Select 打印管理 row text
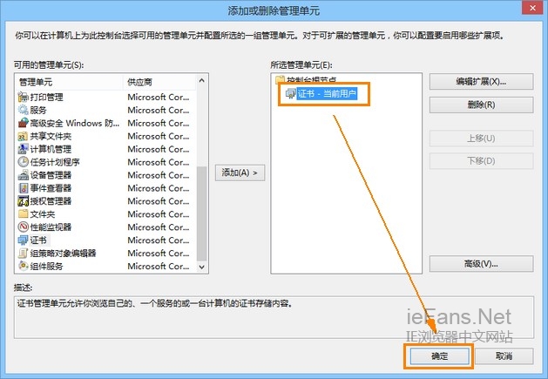The image size is (548, 379). (46, 98)
